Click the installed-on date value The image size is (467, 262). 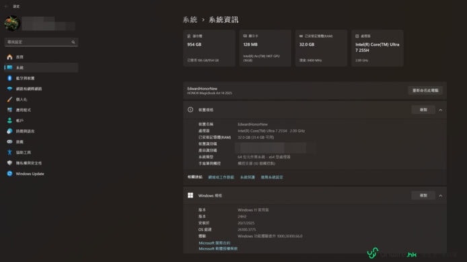(x=246, y=223)
